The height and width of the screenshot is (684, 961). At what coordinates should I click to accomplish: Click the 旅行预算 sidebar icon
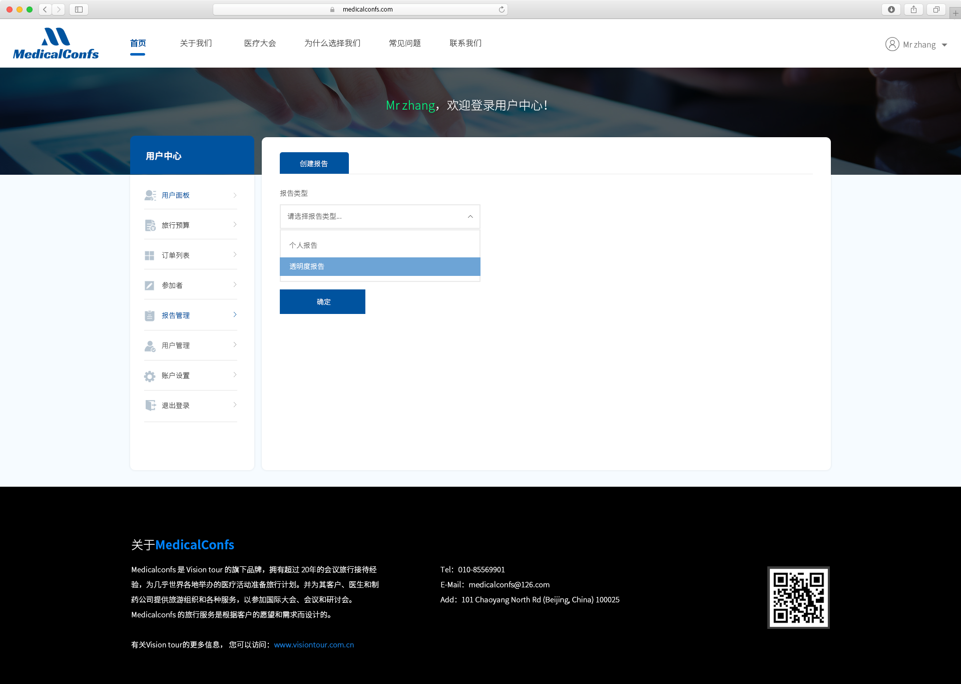coord(150,225)
